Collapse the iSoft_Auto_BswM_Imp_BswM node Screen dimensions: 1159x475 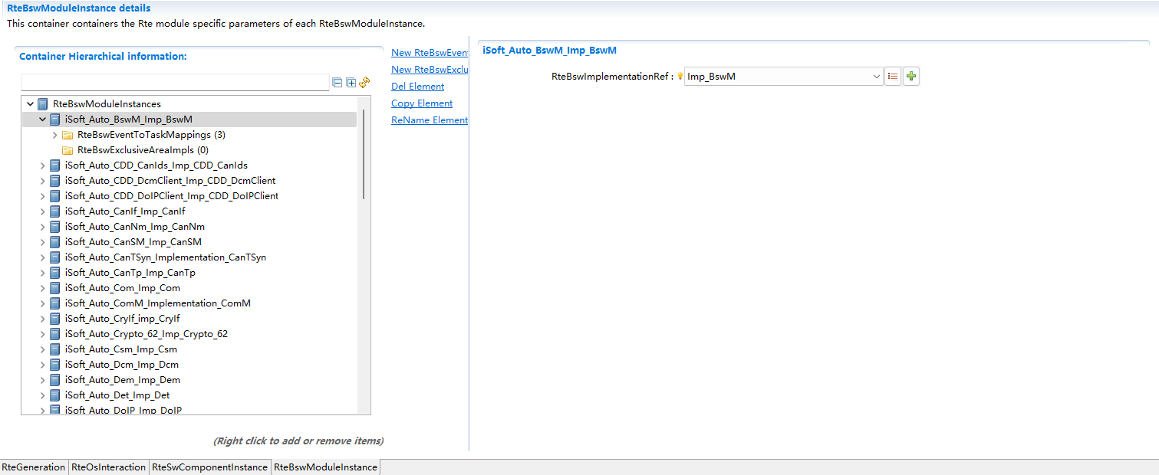[43, 120]
